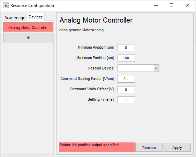The width and height of the screenshot is (196, 157).
Task: Edit the Command Scaling Factor field
Action: pyautogui.click(x=126, y=79)
